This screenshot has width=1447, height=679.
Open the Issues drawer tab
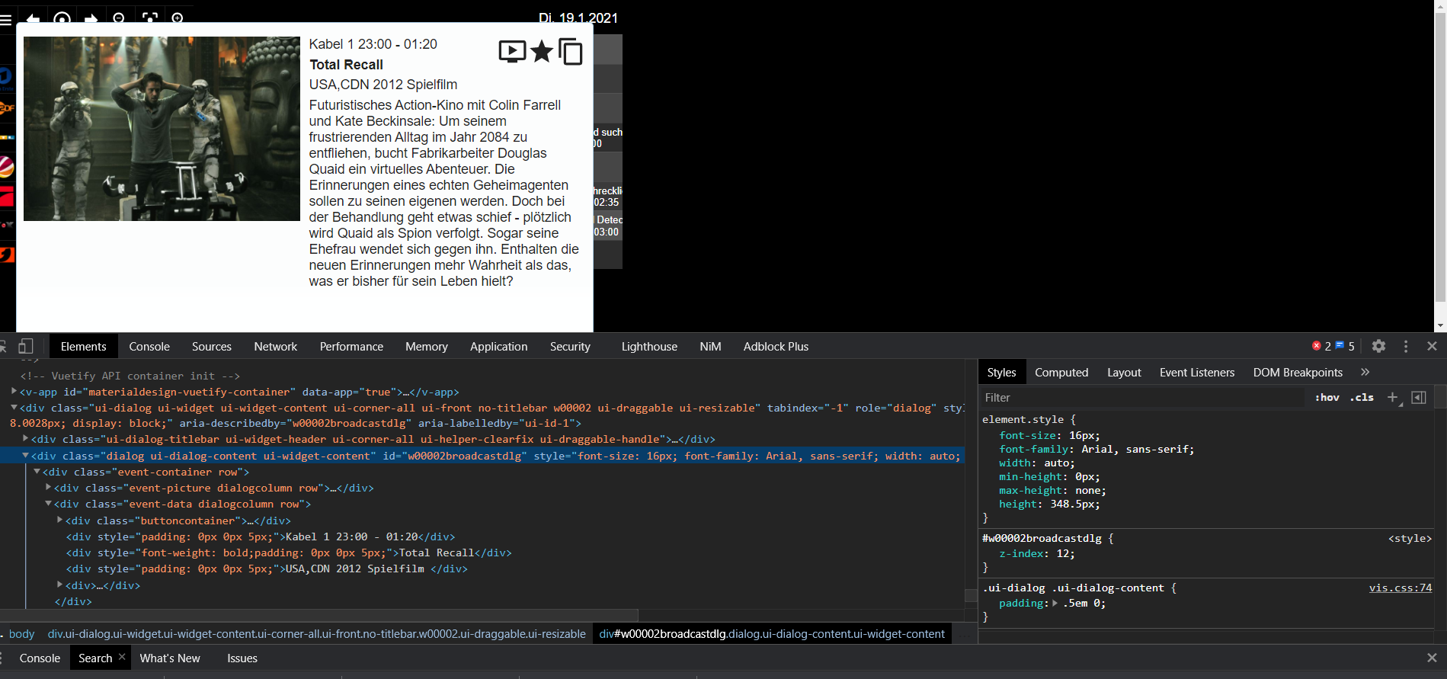tap(242, 658)
